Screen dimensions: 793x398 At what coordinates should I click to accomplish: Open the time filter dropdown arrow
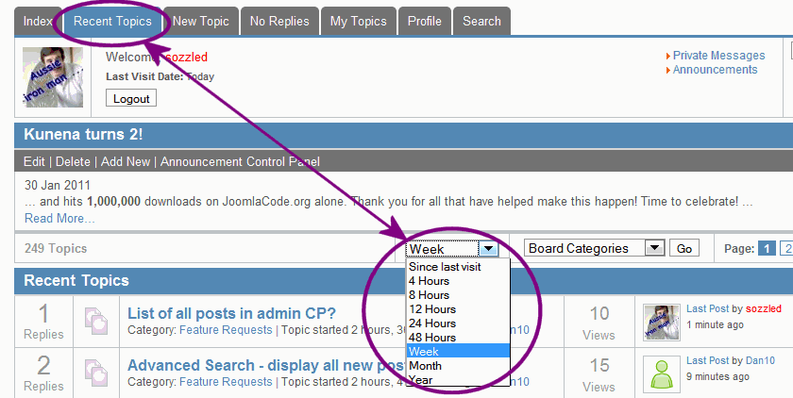(x=488, y=248)
